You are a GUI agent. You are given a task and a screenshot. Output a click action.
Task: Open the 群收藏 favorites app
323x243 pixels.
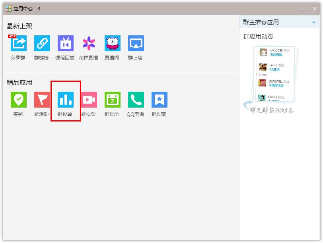159,100
